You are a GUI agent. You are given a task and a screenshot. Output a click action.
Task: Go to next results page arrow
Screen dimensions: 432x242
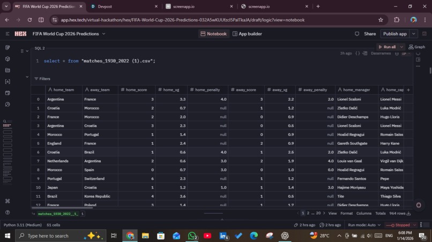pyautogui.click(x=324, y=213)
